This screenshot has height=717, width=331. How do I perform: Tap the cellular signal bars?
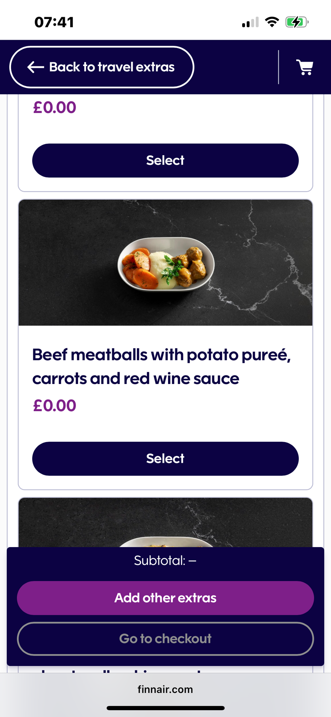(250, 22)
